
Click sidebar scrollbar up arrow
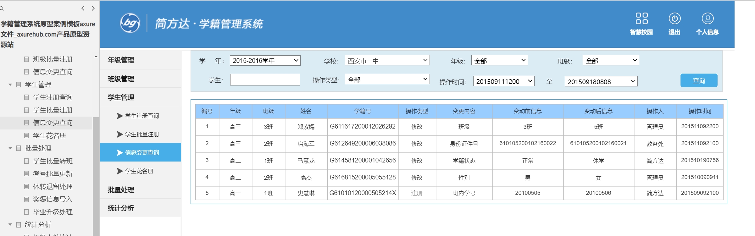click(96, 57)
